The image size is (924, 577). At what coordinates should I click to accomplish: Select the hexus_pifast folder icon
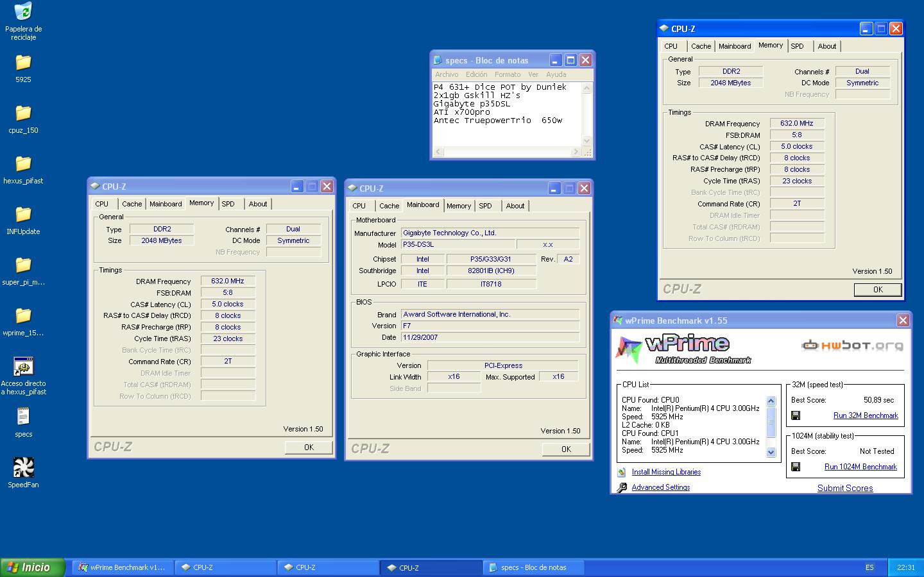(23, 164)
